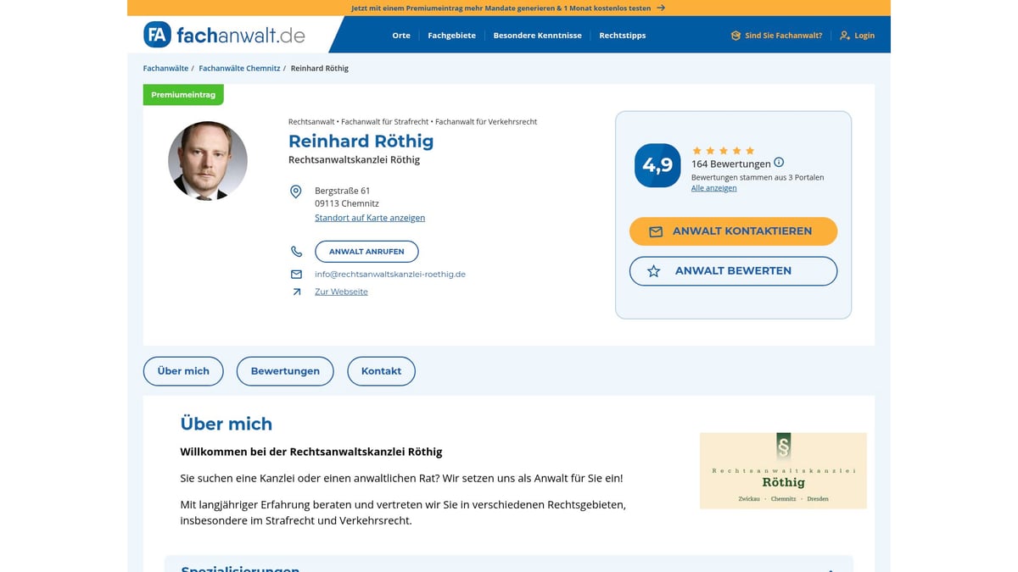Click the star icon inside Anwalt Bewerten button
The height and width of the screenshot is (572, 1018).
[653, 270]
